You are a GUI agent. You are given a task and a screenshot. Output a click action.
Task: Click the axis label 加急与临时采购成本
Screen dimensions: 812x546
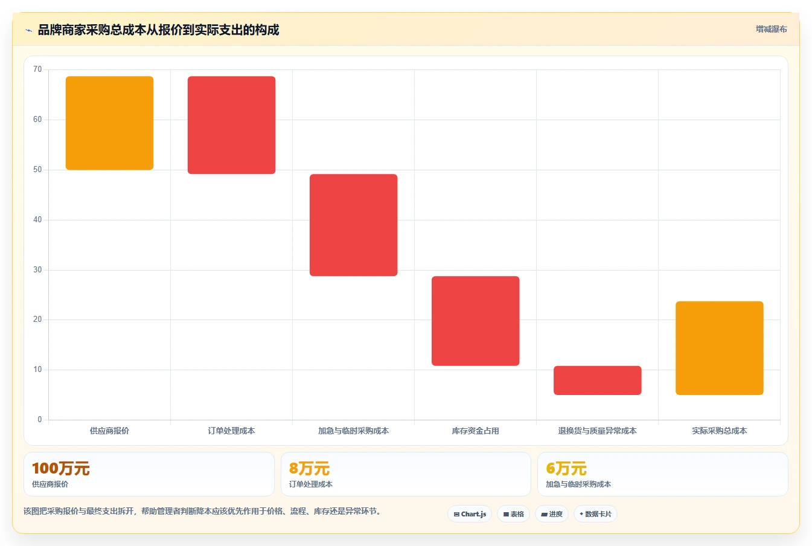coord(354,431)
